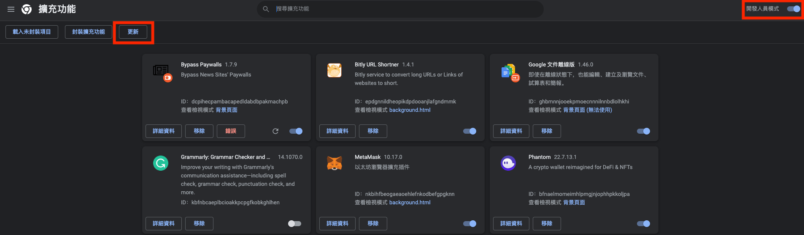804x235 pixels.
Task: Click the Chrome logo icon
Action: point(27,9)
